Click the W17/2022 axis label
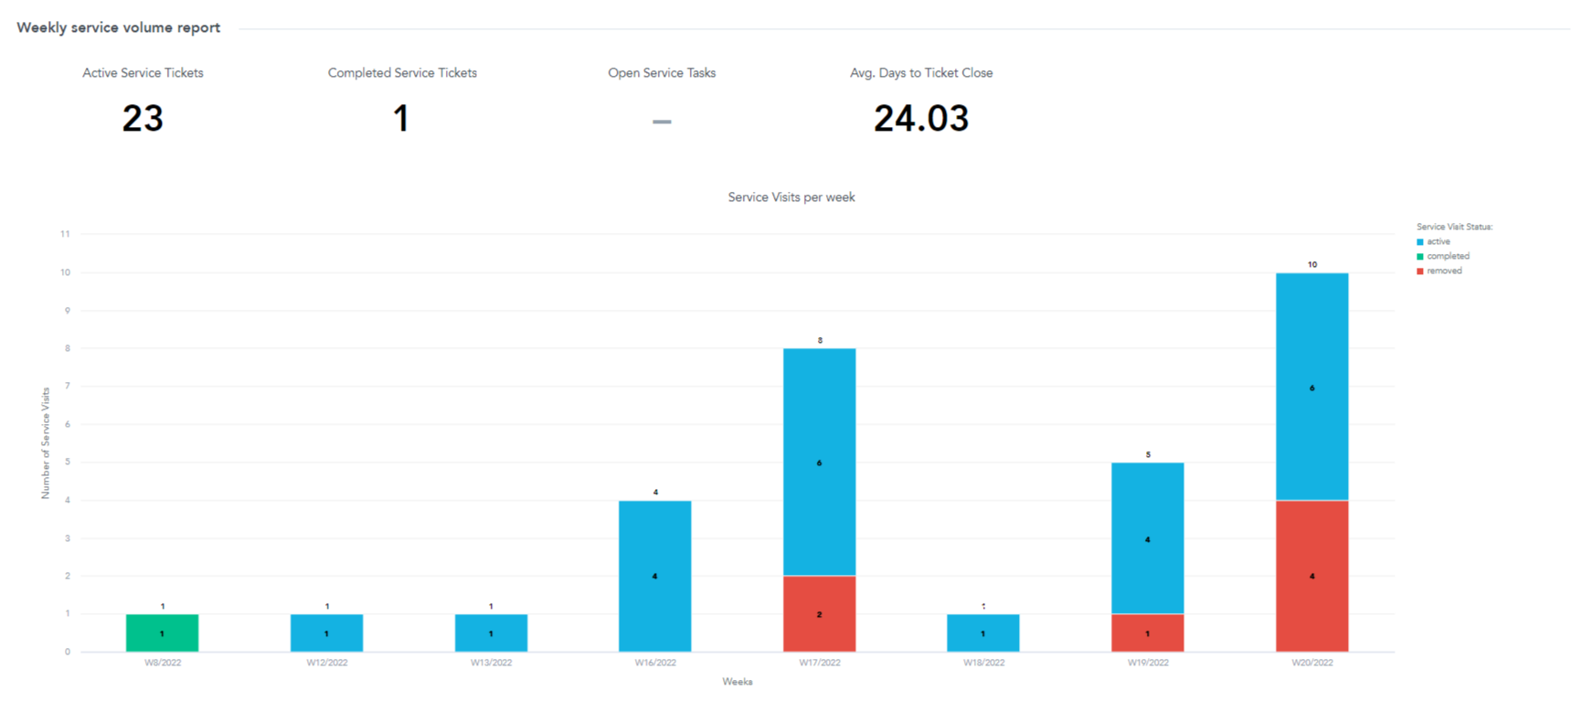The width and height of the screenshot is (1582, 712). click(x=820, y=663)
